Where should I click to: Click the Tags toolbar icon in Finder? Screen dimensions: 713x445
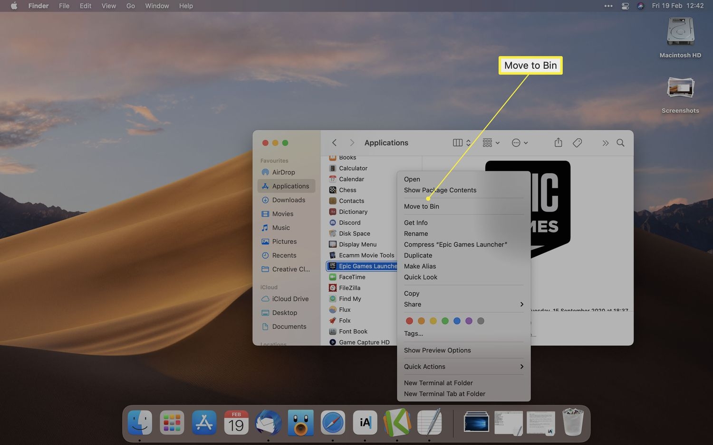(x=578, y=143)
